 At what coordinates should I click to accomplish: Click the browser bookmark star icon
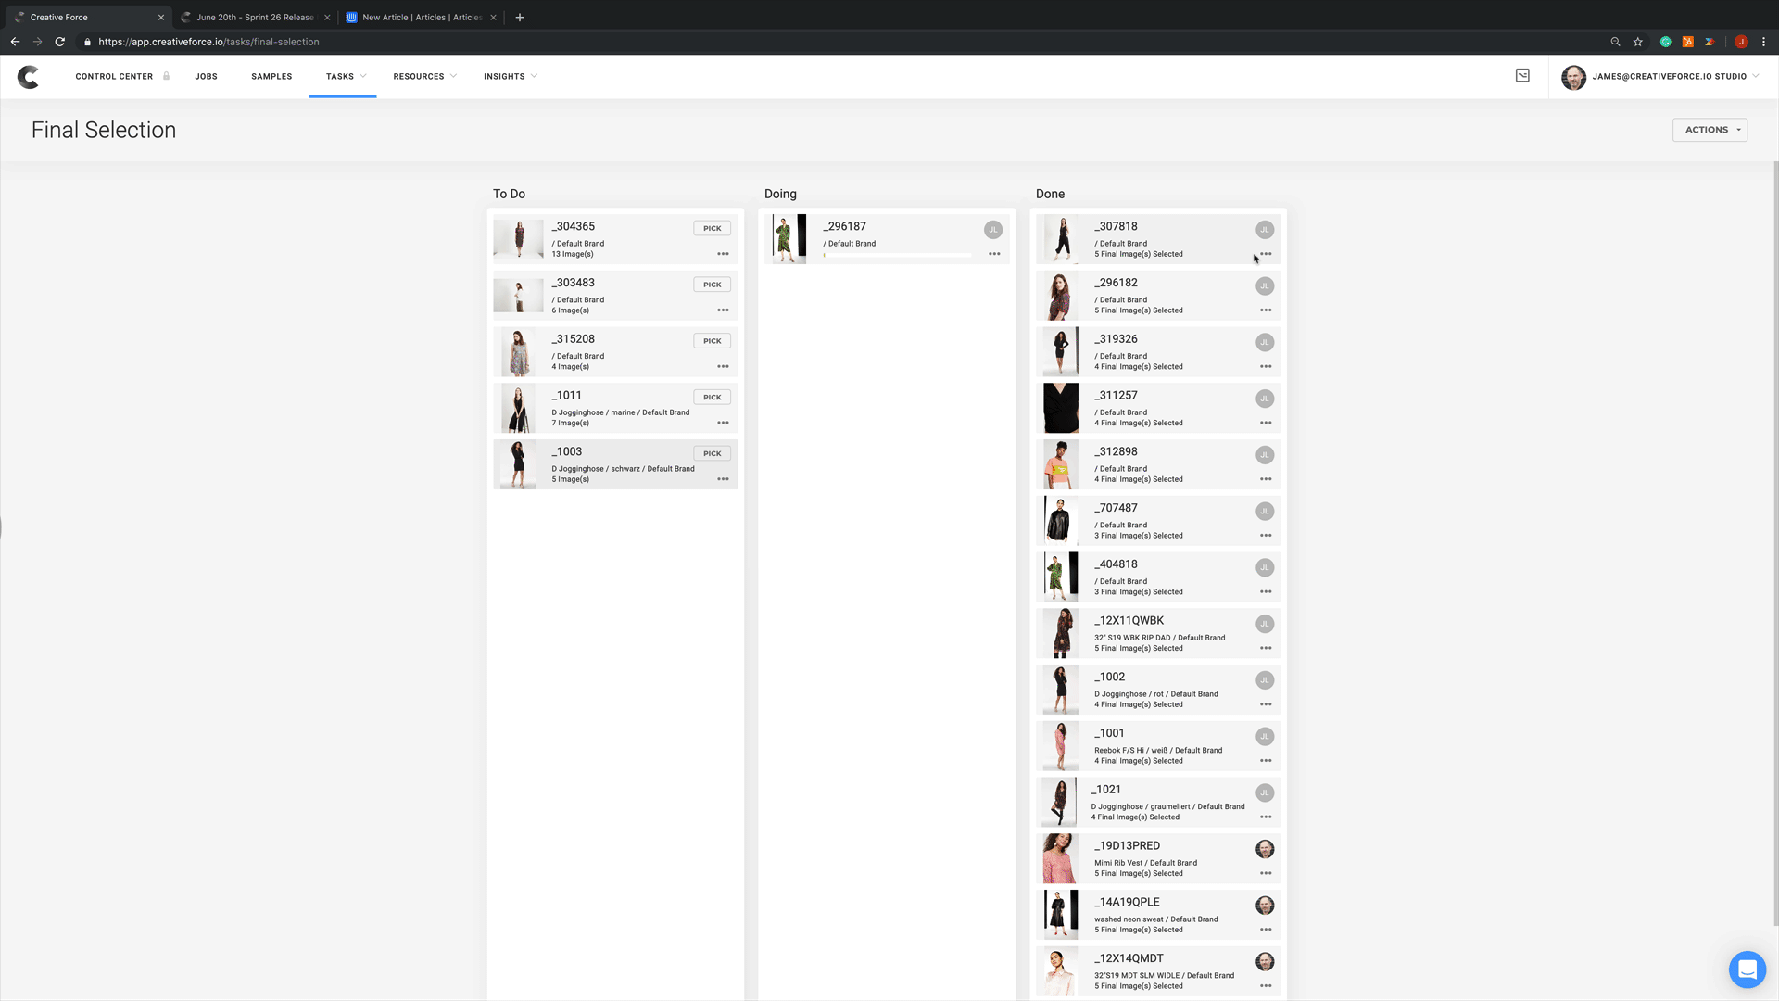pos(1638,42)
